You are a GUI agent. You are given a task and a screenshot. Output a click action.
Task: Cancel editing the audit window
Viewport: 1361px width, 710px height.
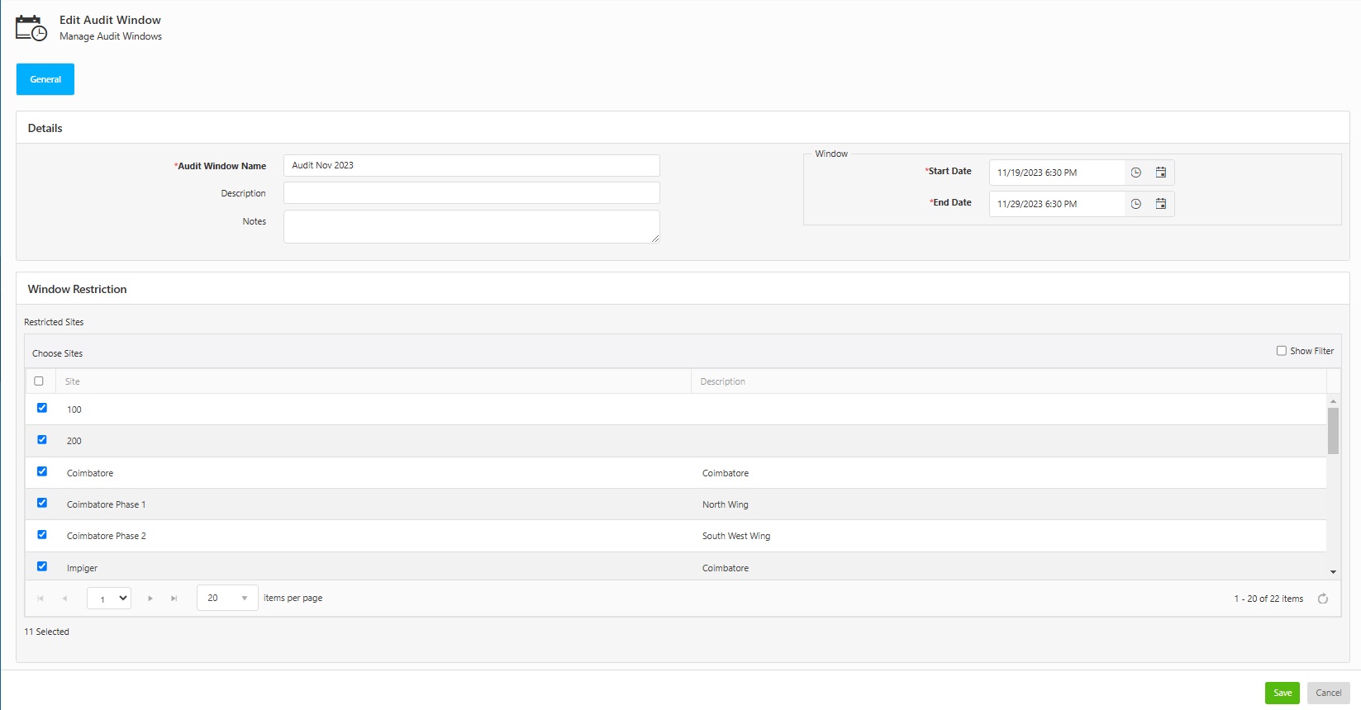pyautogui.click(x=1328, y=693)
